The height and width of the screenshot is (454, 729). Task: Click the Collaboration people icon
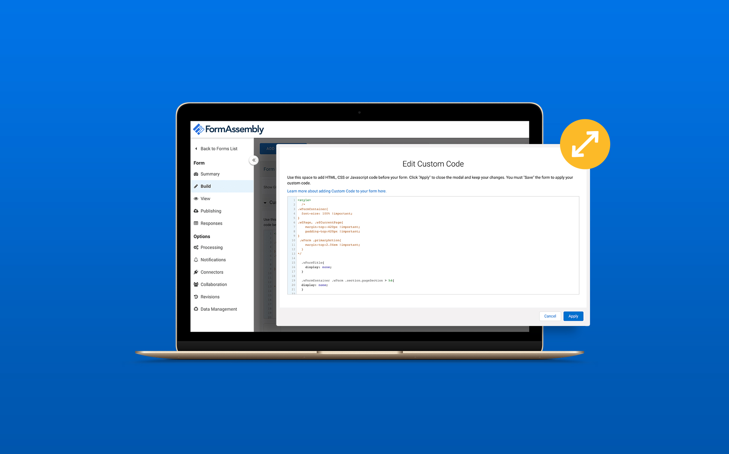197,284
